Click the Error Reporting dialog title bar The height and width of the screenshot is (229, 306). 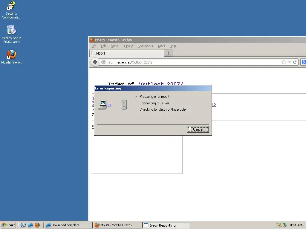coord(153,88)
